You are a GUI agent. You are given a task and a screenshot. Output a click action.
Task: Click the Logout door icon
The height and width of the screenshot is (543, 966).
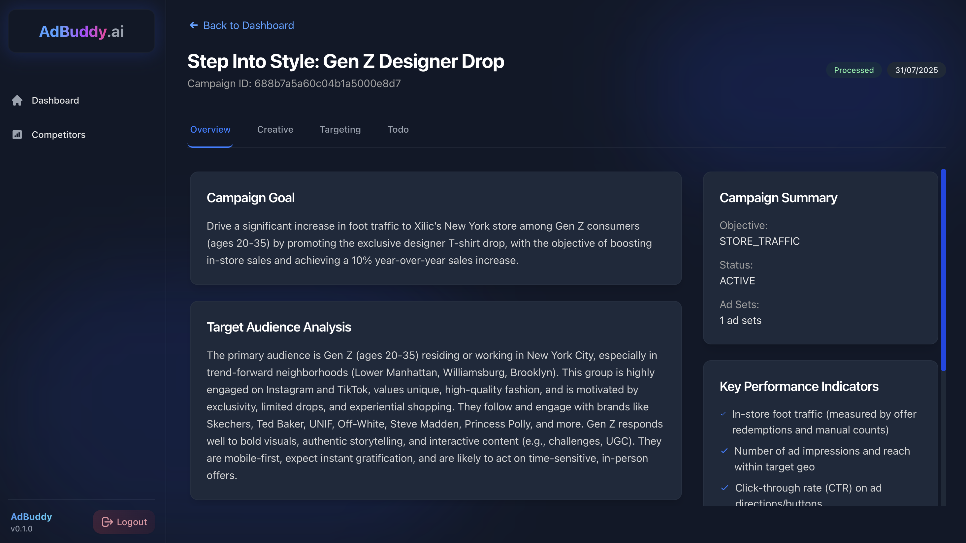(107, 522)
